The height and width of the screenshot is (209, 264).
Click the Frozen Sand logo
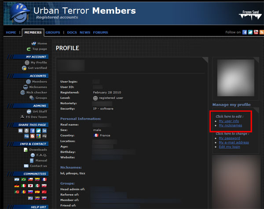coord(250,15)
